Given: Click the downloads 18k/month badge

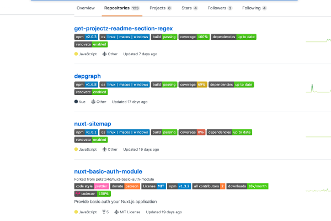Looking at the screenshot, I should 247,186.
